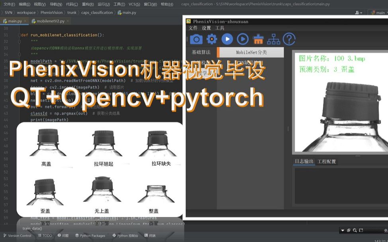Click the rectangle screen icon in overlay bar

(x=361, y=230)
